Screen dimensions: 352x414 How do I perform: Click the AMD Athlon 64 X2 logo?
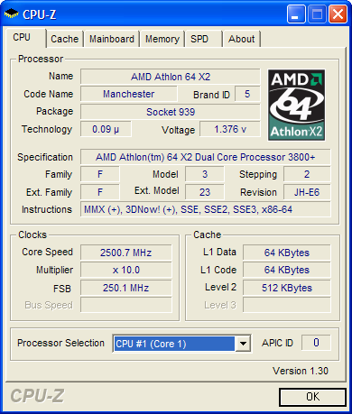coord(296,105)
